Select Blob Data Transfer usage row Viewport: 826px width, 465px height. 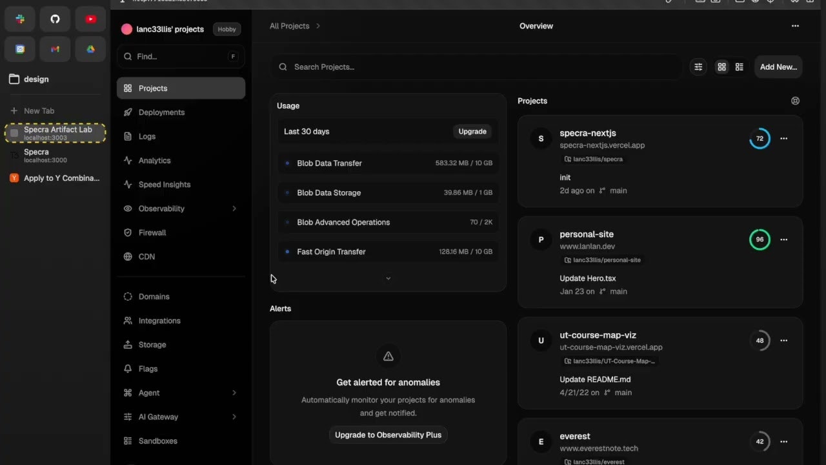coord(388,163)
